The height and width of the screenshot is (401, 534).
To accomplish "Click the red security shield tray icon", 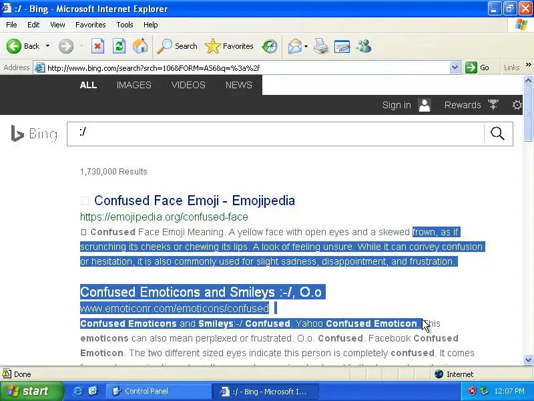I will click(472, 391).
